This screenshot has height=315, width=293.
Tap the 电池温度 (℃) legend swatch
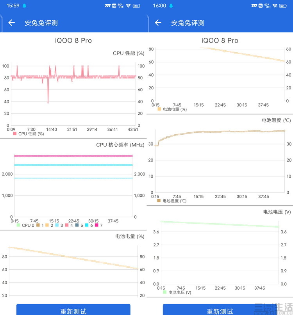[159, 201]
